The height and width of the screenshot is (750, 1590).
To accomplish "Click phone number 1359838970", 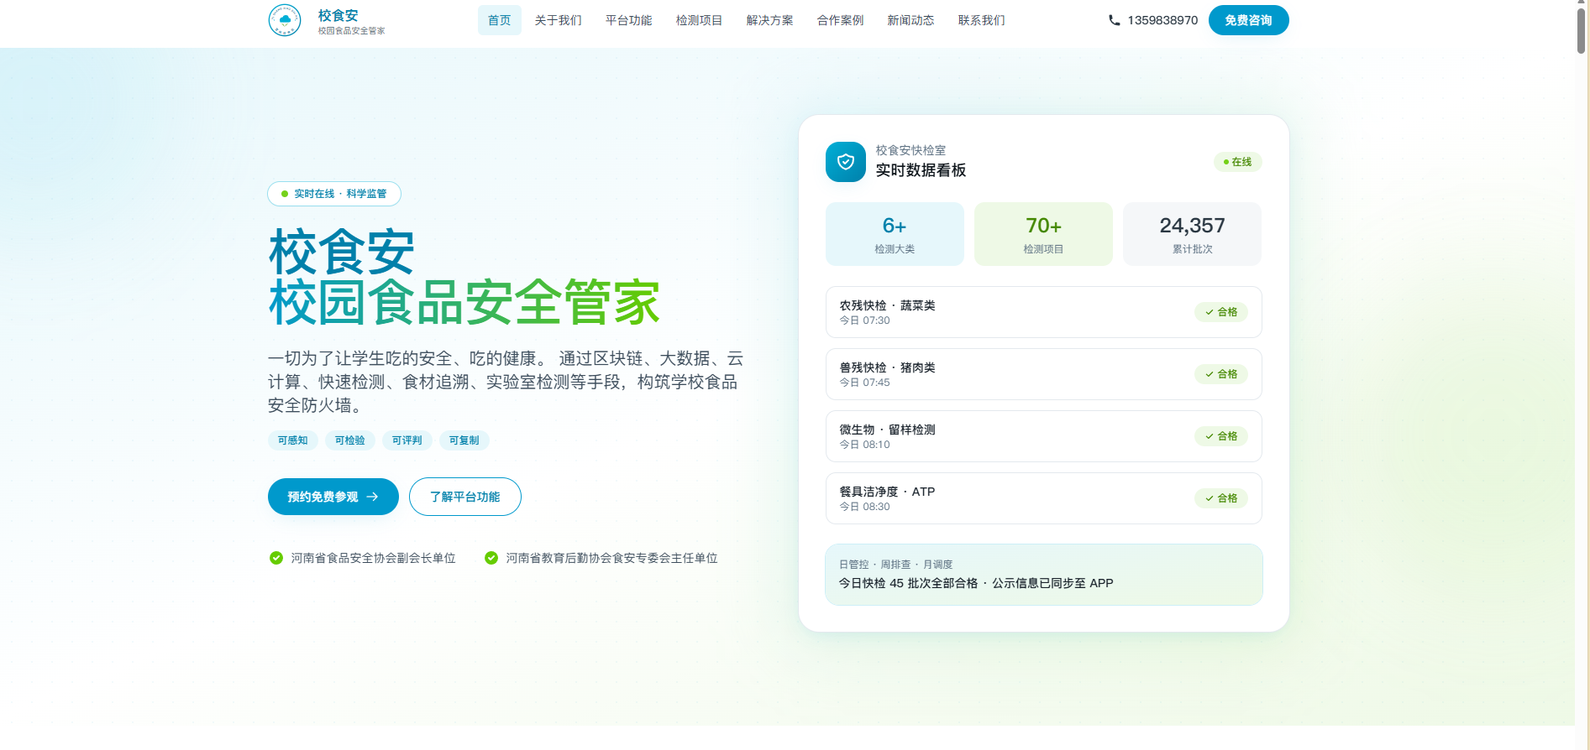I will 1162,20.
